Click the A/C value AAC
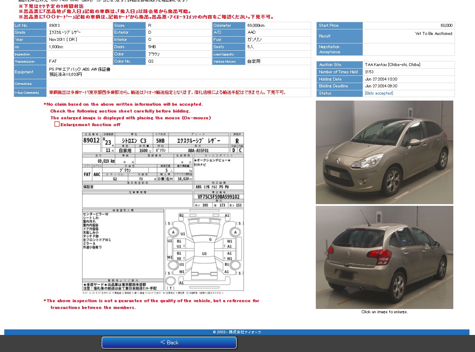The height and width of the screenshot is (352, 475). point(252,32)
